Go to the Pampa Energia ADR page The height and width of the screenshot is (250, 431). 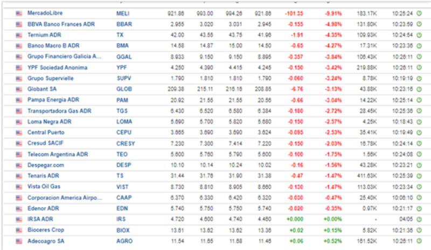(52, 100)
